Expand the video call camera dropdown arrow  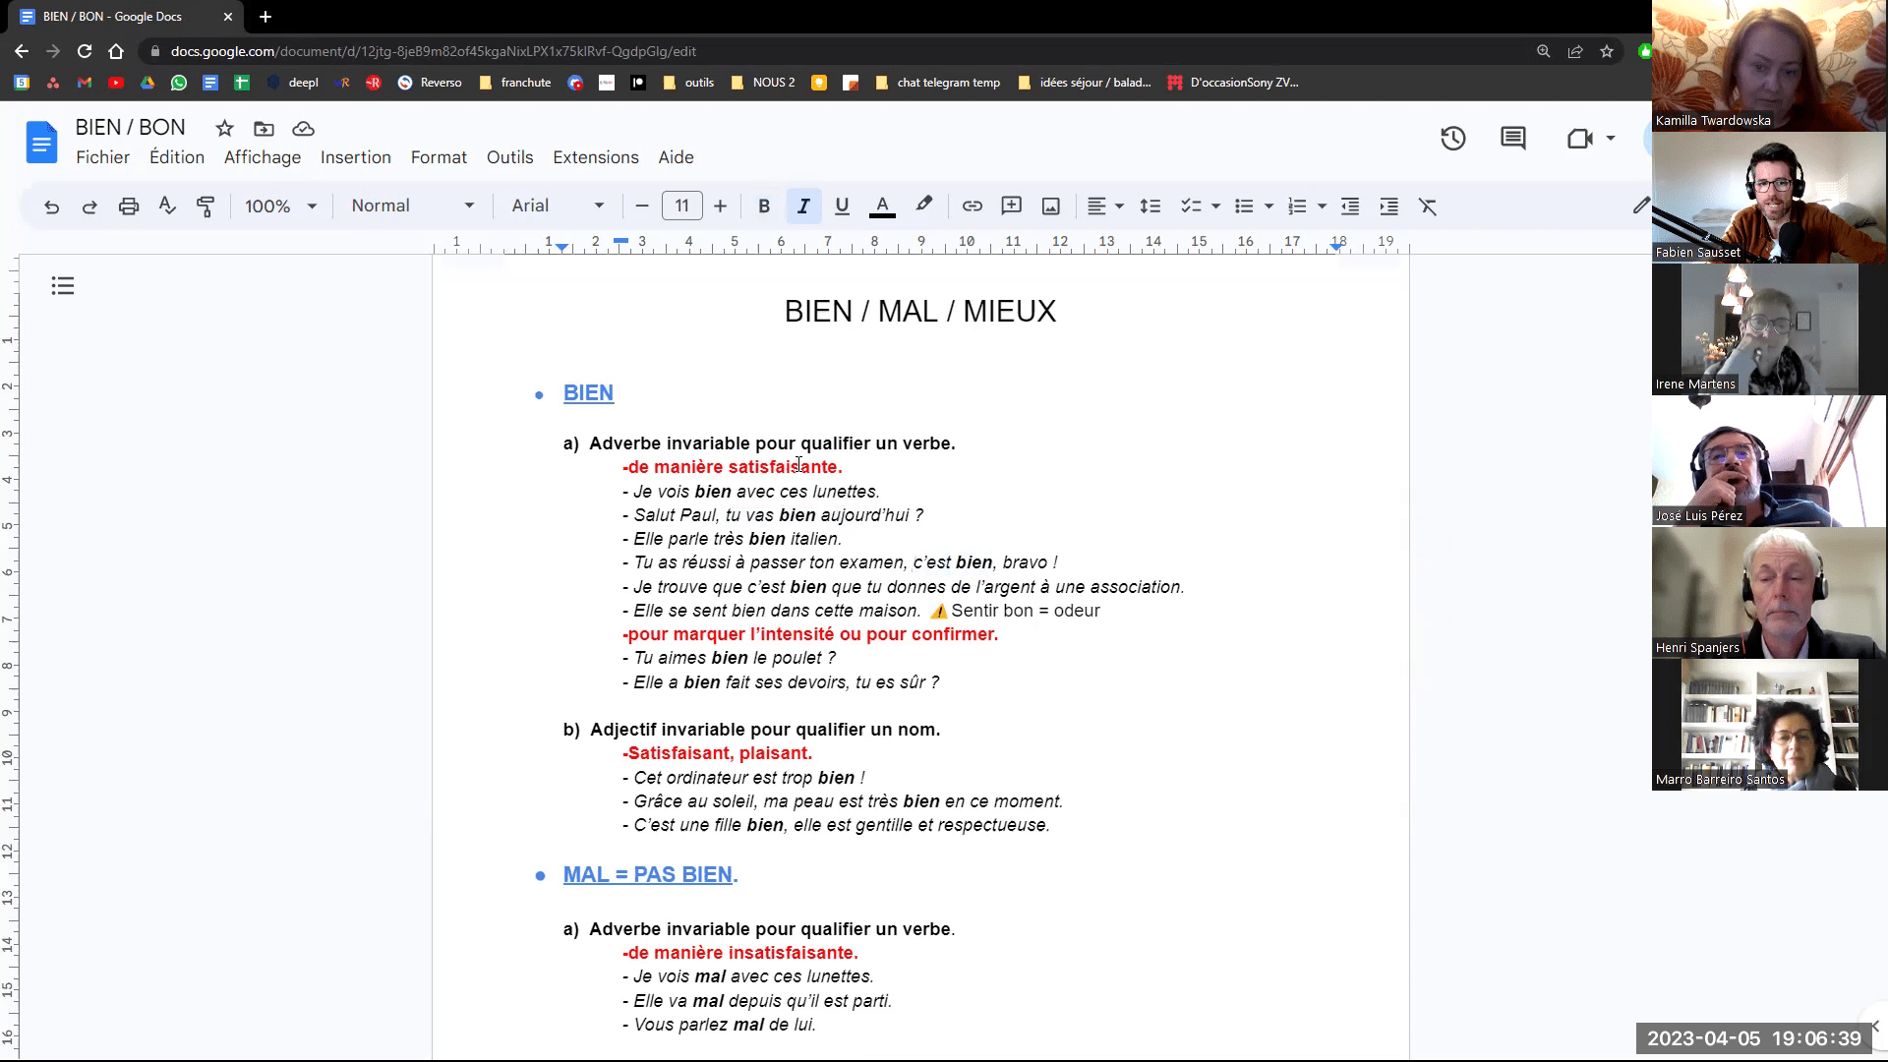tap(1611, 139)
